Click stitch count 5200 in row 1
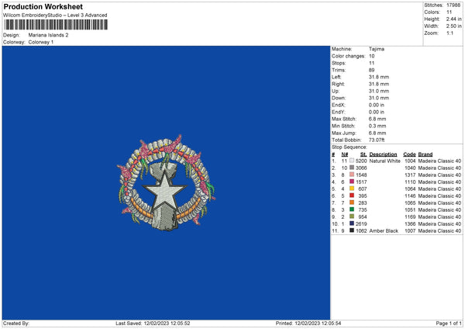 click(361, 161)
